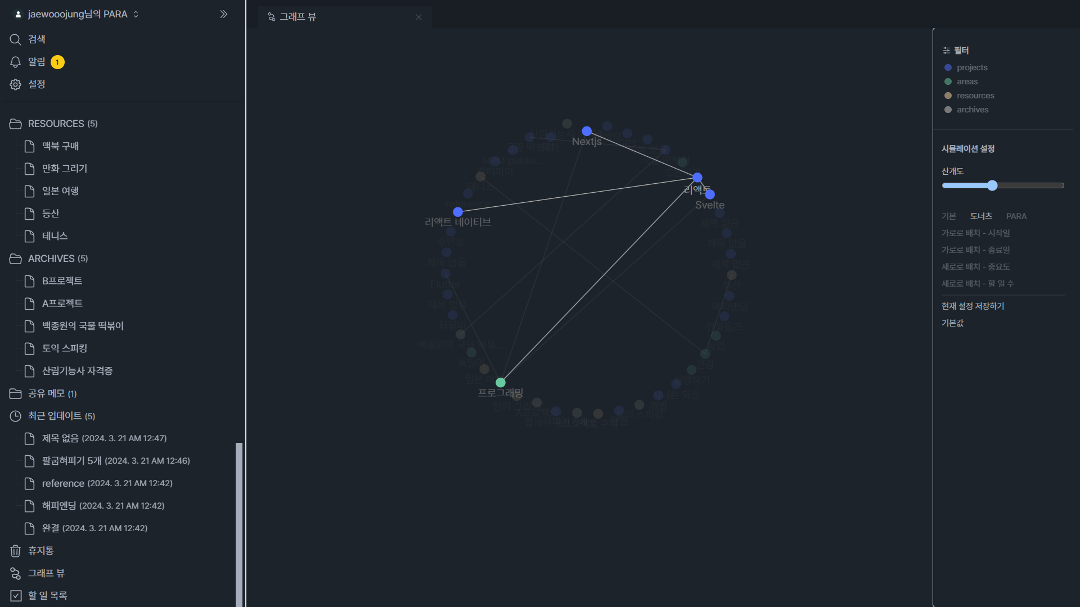1080x607 pixels.
Task: Open the workspace switcher 'jaewooojung님의 PARA' dropdown
Action: pyautogui.click(x=78, y=14)
